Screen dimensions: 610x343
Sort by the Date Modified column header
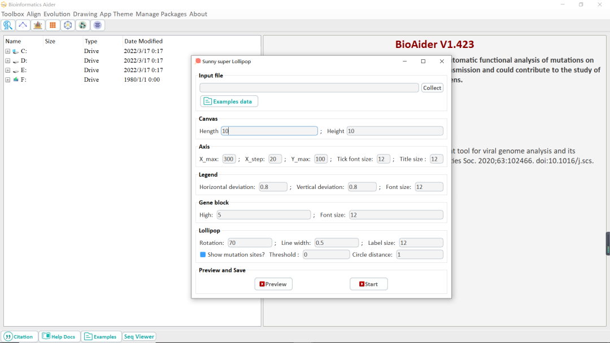[x=143, y=41]
